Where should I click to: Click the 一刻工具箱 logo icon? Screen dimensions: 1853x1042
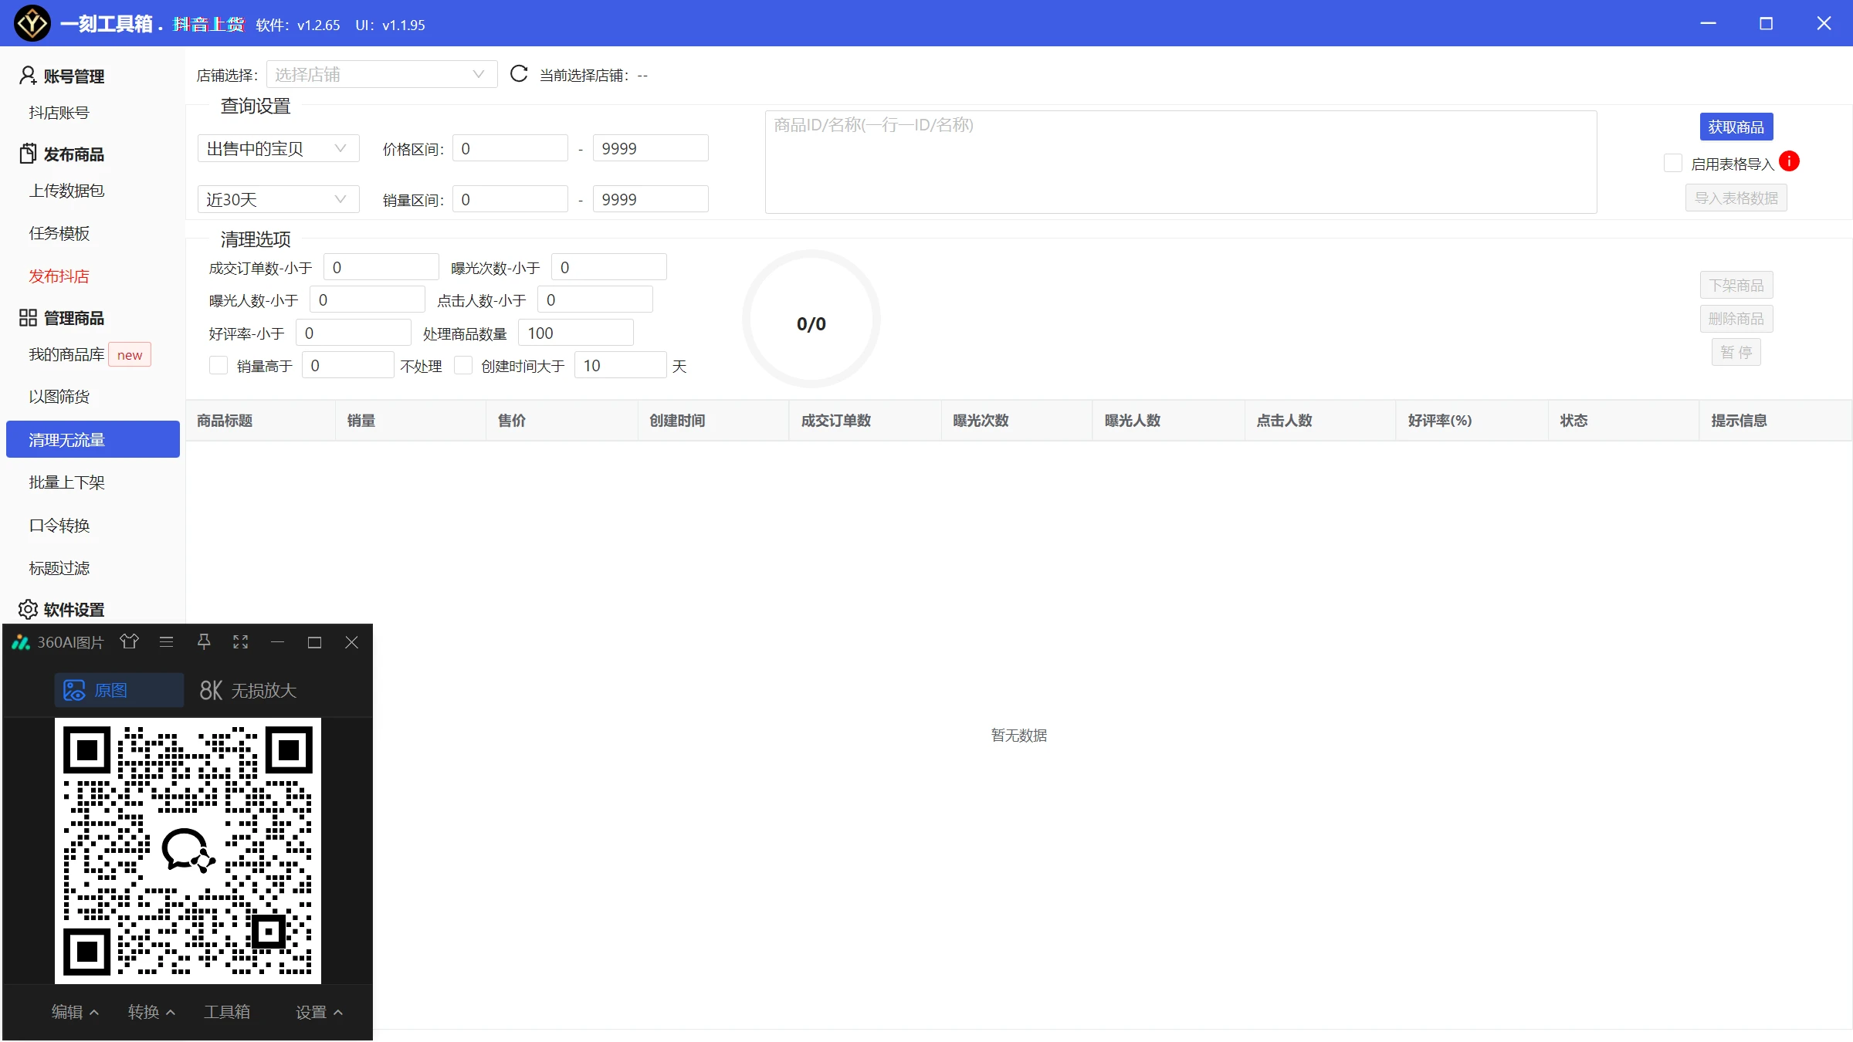[x=32, y=23]
